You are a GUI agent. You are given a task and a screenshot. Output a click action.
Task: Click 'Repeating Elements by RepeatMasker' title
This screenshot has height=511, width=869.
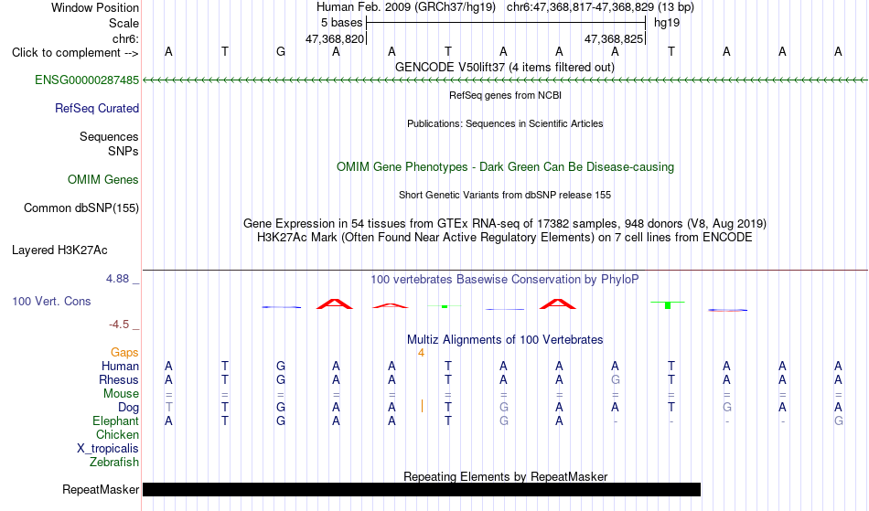click(x=505, y=476)
